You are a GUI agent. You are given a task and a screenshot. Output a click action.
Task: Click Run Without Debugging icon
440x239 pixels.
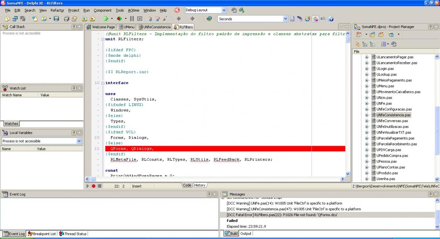[x=119, y=19]
